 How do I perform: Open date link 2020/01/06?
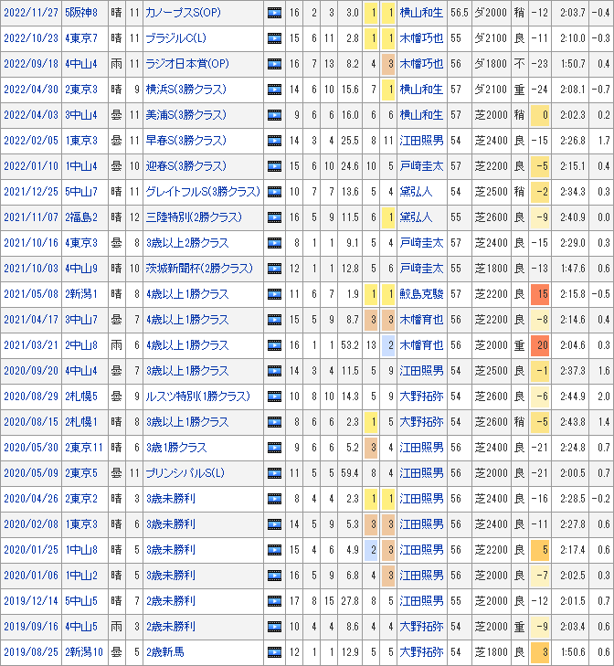point(31,576)
